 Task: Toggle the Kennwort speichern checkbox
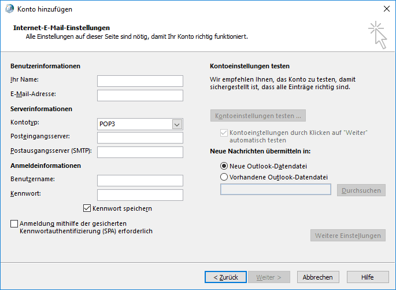click(87, 208)
